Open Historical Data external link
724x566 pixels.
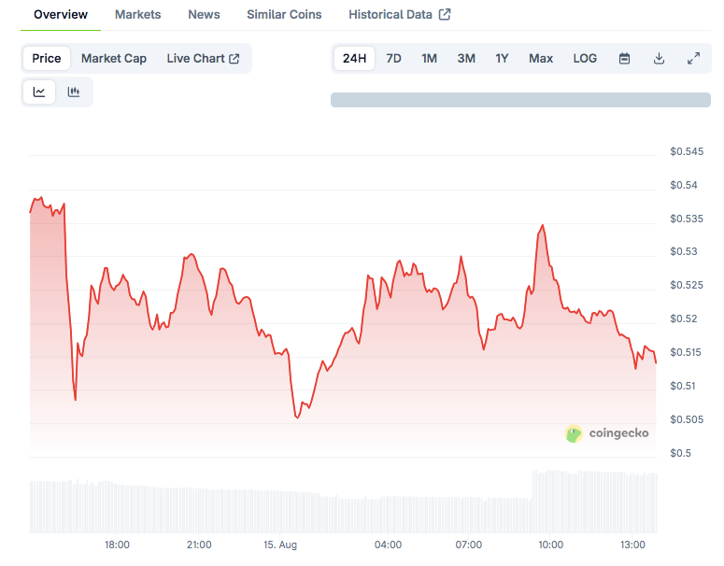click(399, 14)
